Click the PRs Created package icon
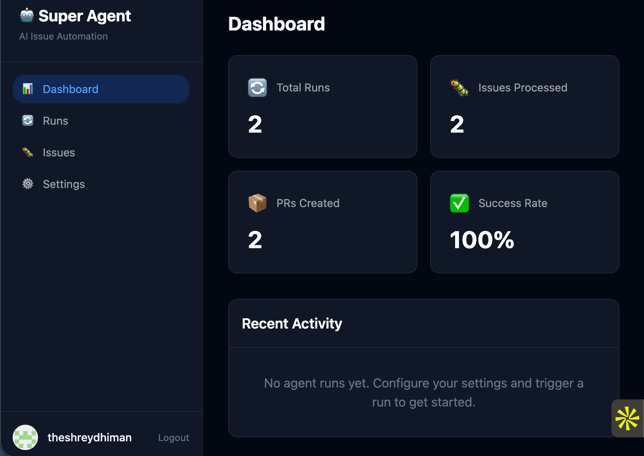The height and width of the screenshot is (456, 644). [x=257, y=203]
